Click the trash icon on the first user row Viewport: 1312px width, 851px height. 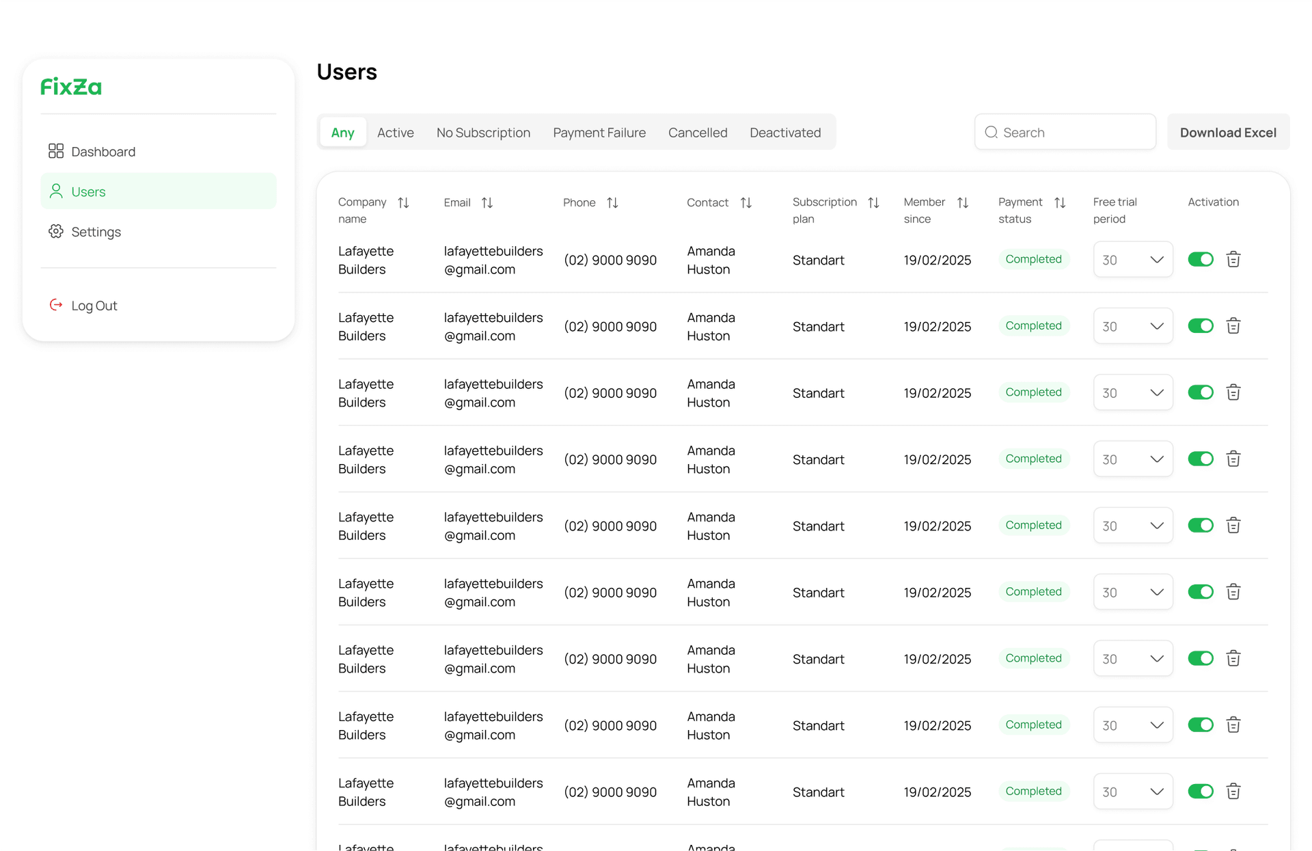coord(1233,259)
